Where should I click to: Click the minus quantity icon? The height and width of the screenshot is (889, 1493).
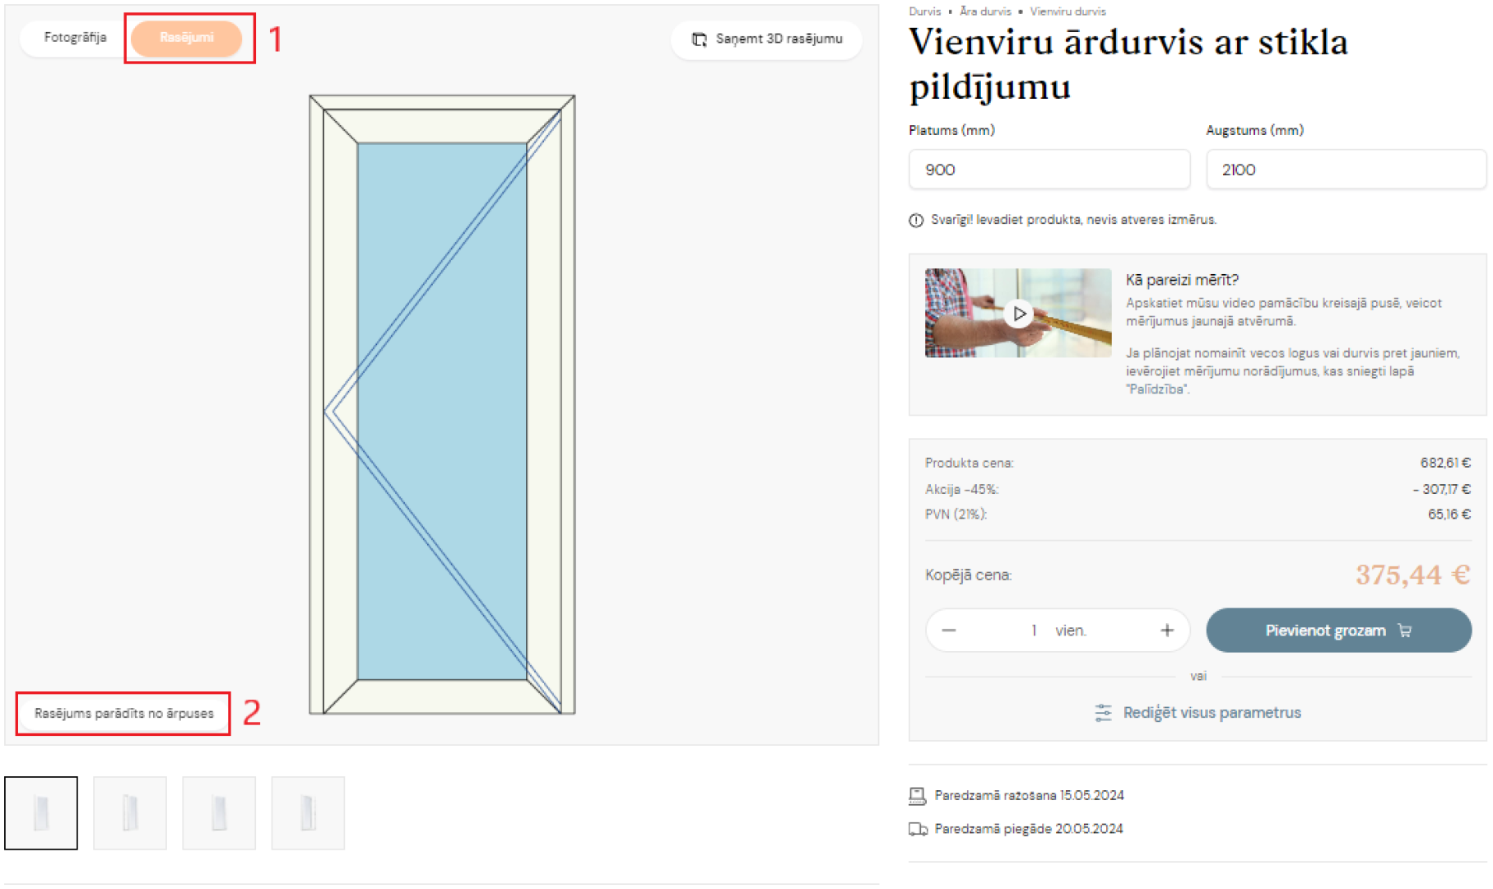click(949, 631)
